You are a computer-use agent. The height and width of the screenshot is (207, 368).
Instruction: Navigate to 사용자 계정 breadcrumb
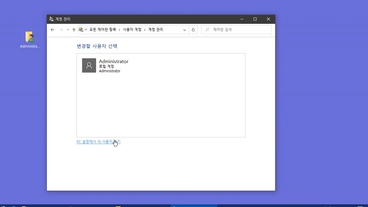[132, 30]
